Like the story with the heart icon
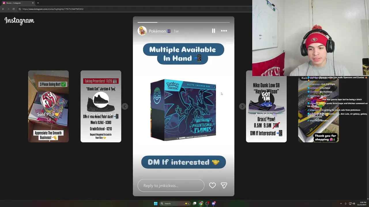Viewport: 369px width, 207px height. coord(212,185)
